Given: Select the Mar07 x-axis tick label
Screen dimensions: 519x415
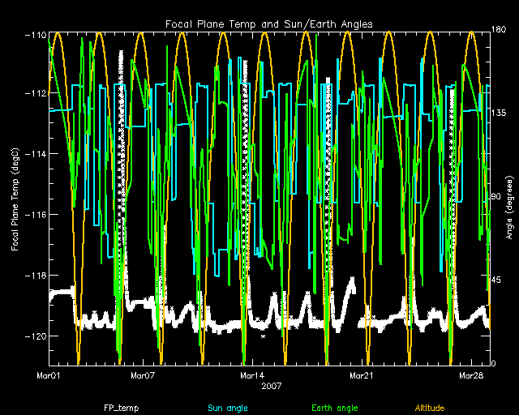Looking at the screenshot, I should click(143, 376).
